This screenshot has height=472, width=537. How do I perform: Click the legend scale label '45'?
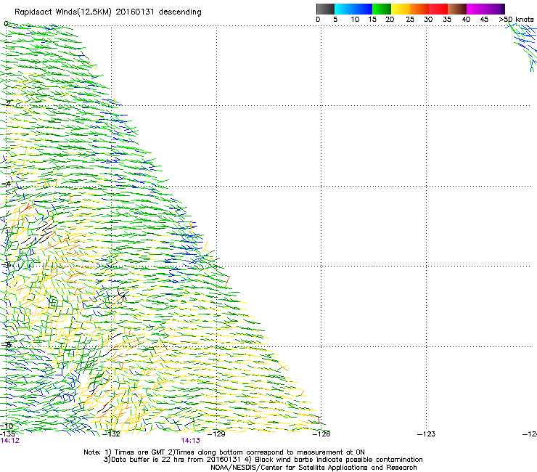click(x=484, y=20)
